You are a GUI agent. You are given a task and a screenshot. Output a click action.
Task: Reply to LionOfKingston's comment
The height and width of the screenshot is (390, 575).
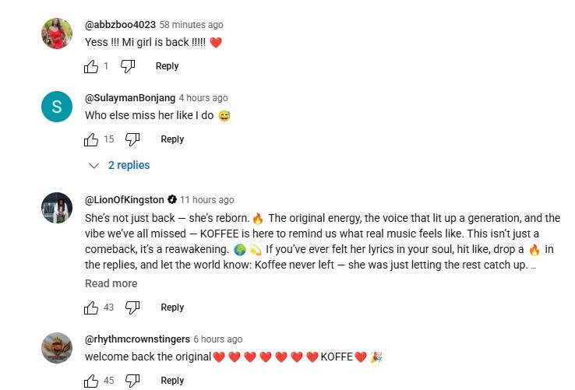point(172,307)
